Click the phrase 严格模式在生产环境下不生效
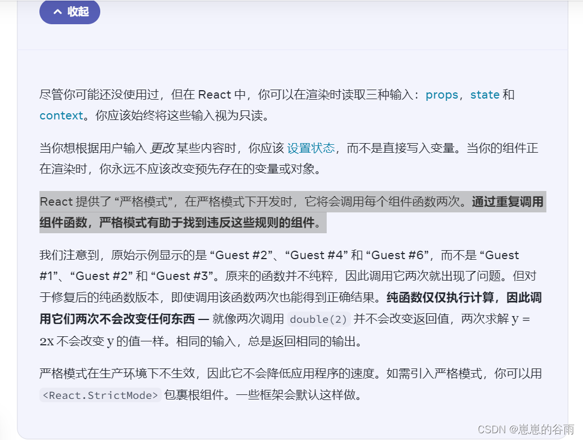The image size is (583, 440). pyautogui.click(x=127, y=374)
